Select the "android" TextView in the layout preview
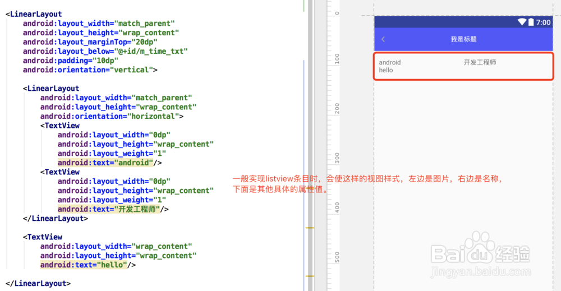561x291 pixels. click(x=390, y=62)
